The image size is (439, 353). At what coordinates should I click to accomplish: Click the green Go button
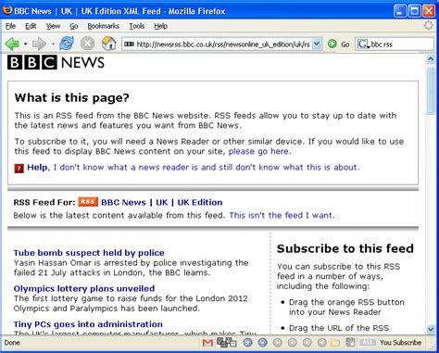point(338,44)
